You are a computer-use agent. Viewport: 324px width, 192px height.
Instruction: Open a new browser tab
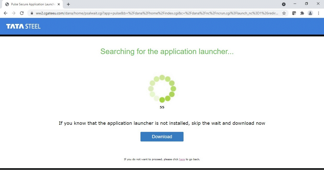(68, 4)
